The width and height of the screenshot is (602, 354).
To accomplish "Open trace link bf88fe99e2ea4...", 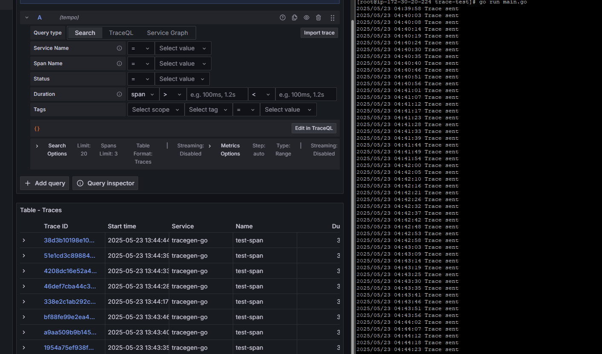I will tap(69, 317).
